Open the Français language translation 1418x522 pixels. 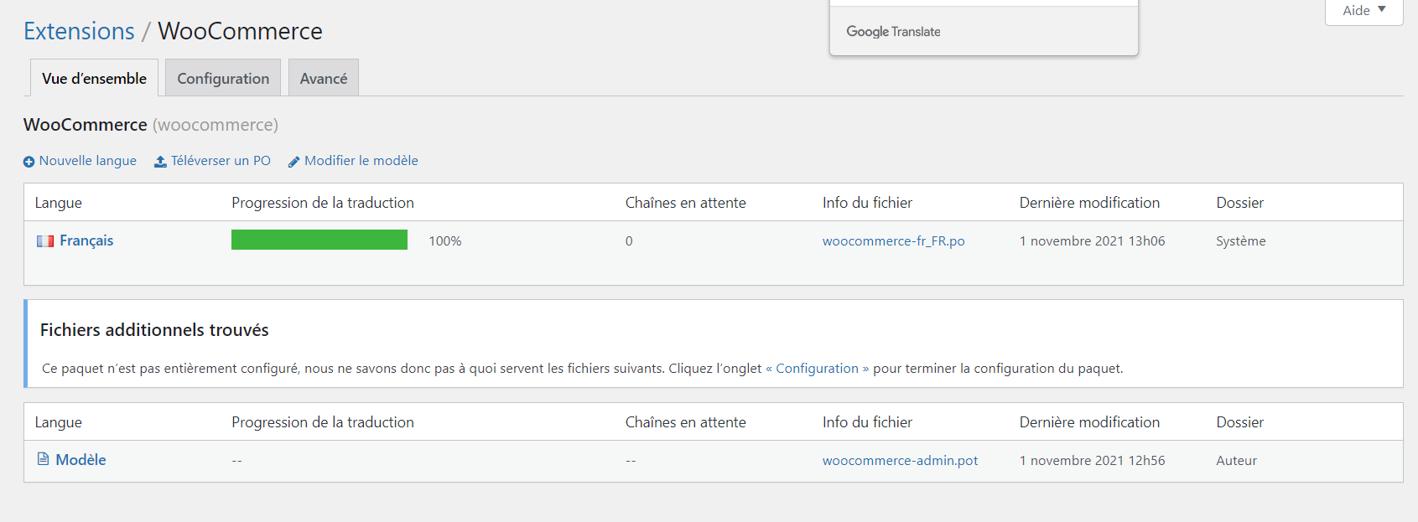(x=86, y=240)
